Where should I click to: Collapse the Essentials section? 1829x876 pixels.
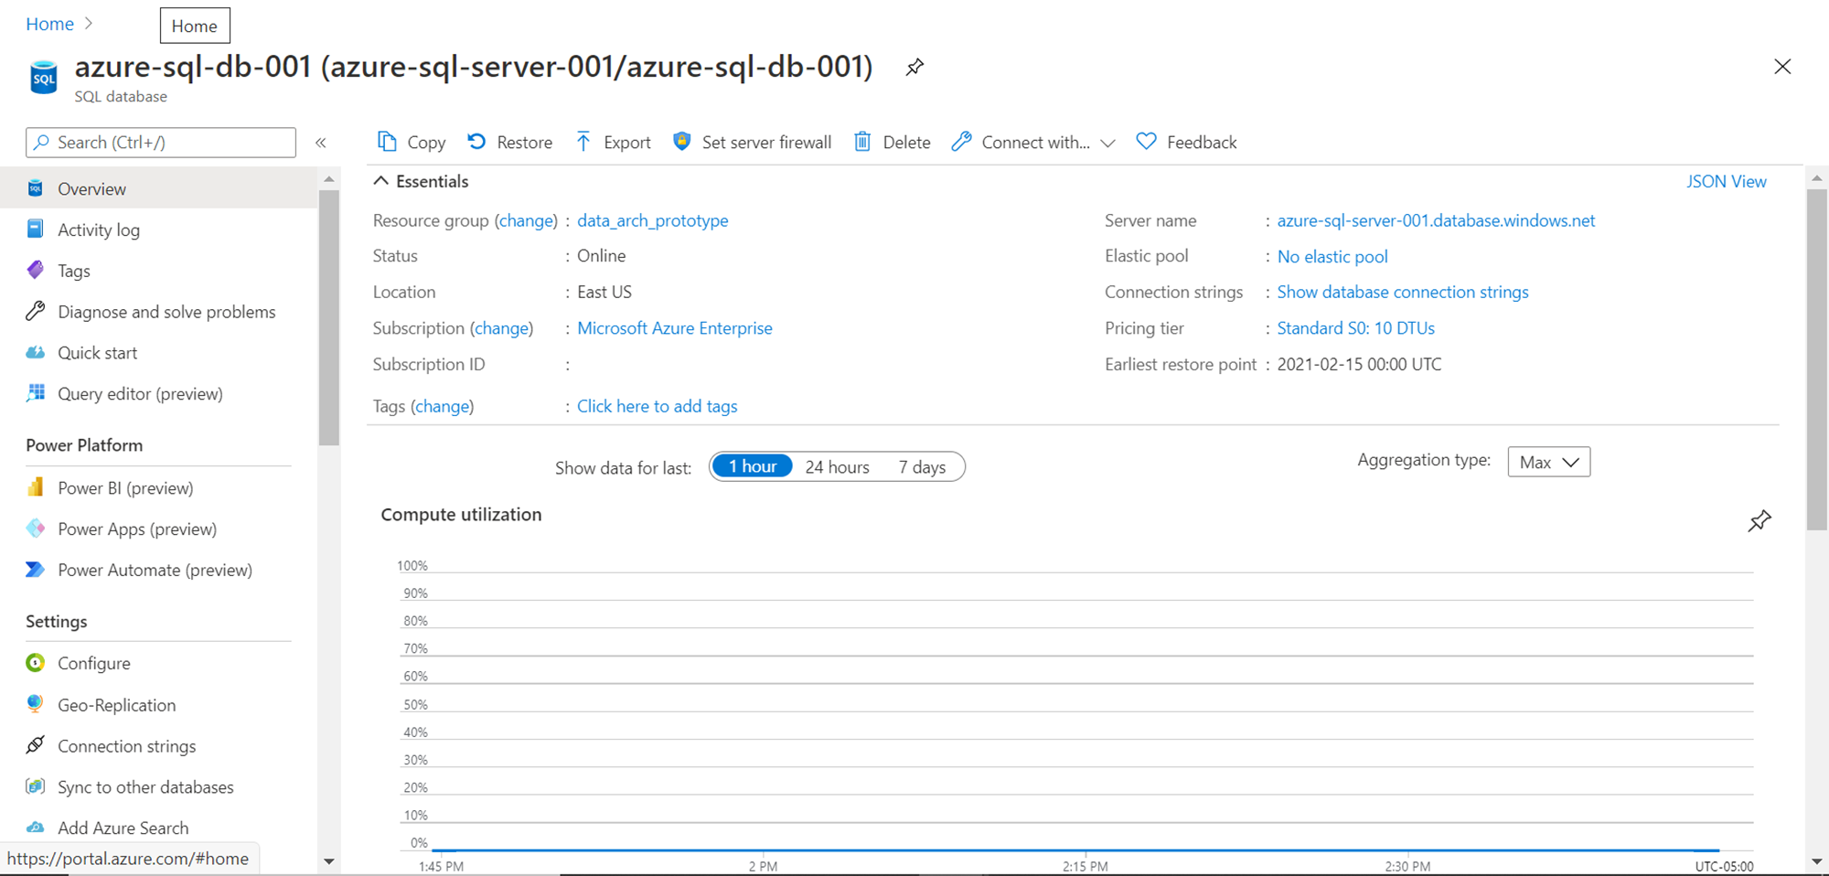pos(381,181)
